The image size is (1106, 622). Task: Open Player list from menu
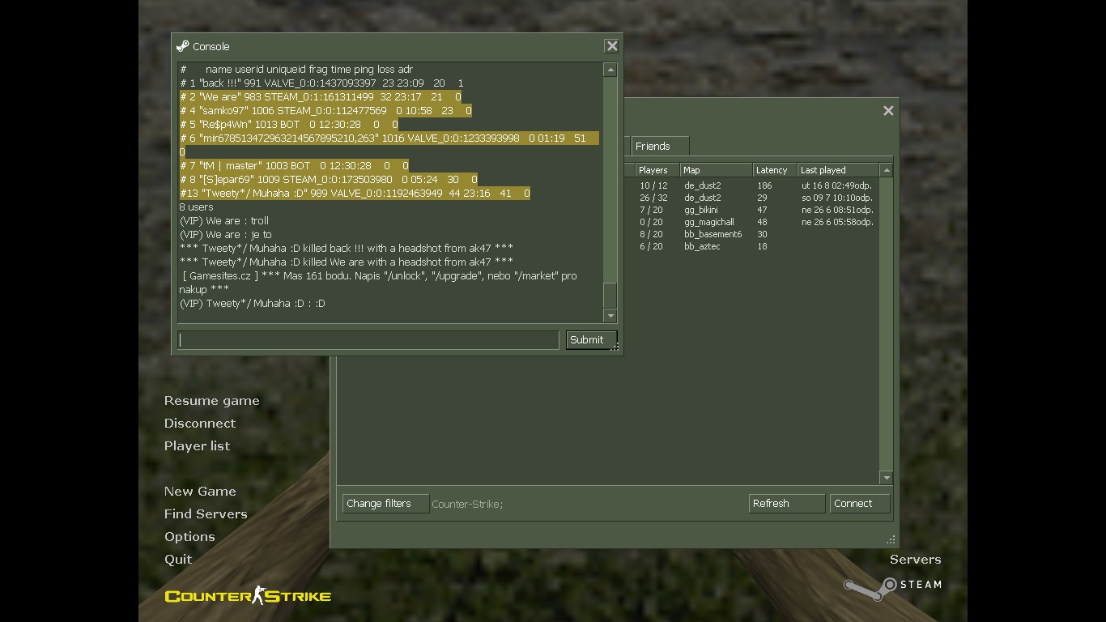[197, 446]
